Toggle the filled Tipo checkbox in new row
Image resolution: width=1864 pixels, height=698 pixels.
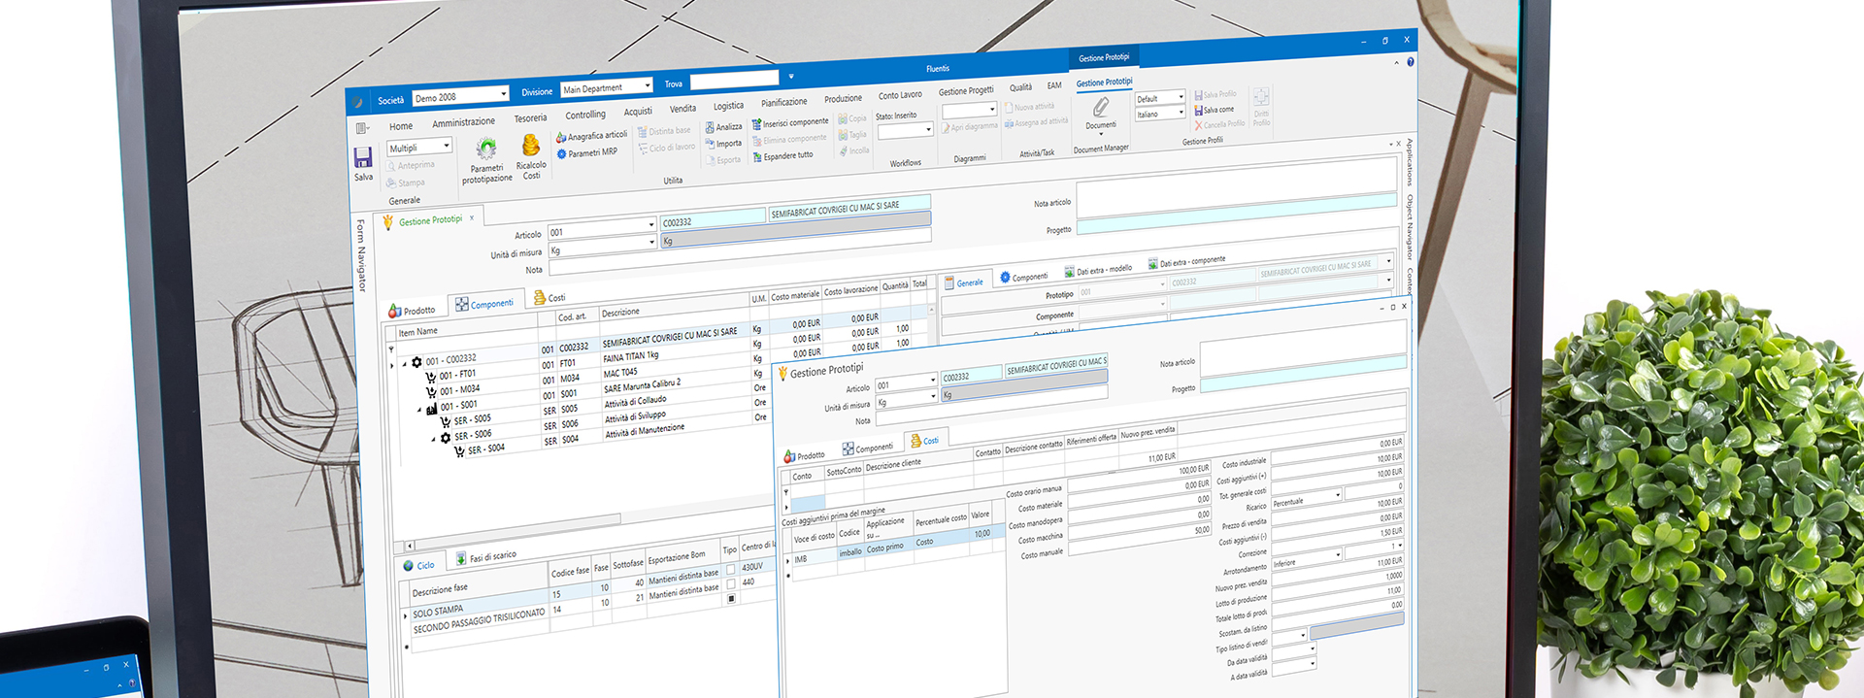(731, 598)
